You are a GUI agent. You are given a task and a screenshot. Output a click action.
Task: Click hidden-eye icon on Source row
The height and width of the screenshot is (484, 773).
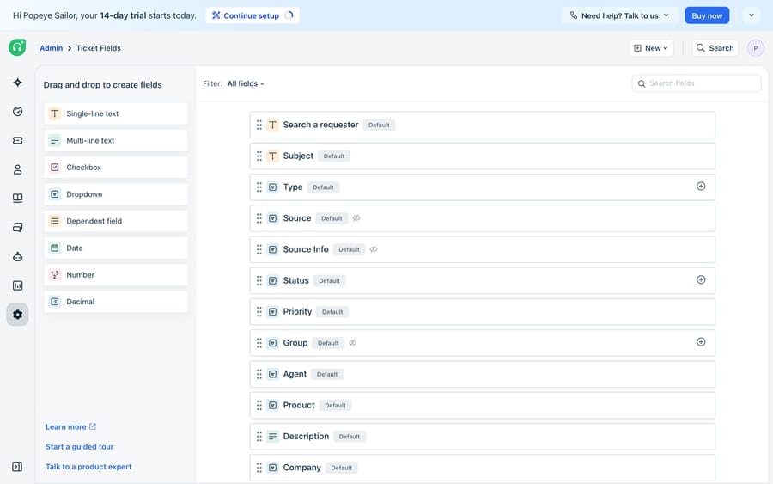pyautogui.click(x=356, y=218)
